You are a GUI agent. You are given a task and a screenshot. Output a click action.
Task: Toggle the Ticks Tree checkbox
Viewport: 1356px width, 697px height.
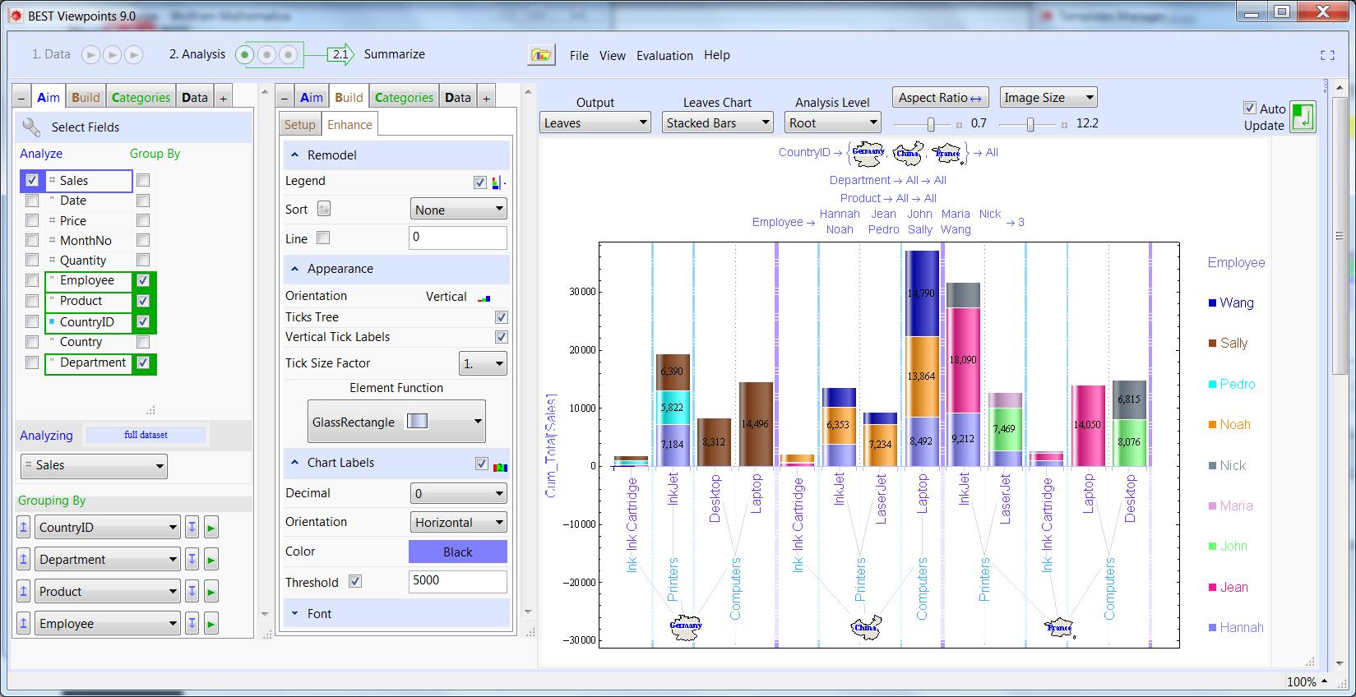pyautogui.click(x=501, y=317)
